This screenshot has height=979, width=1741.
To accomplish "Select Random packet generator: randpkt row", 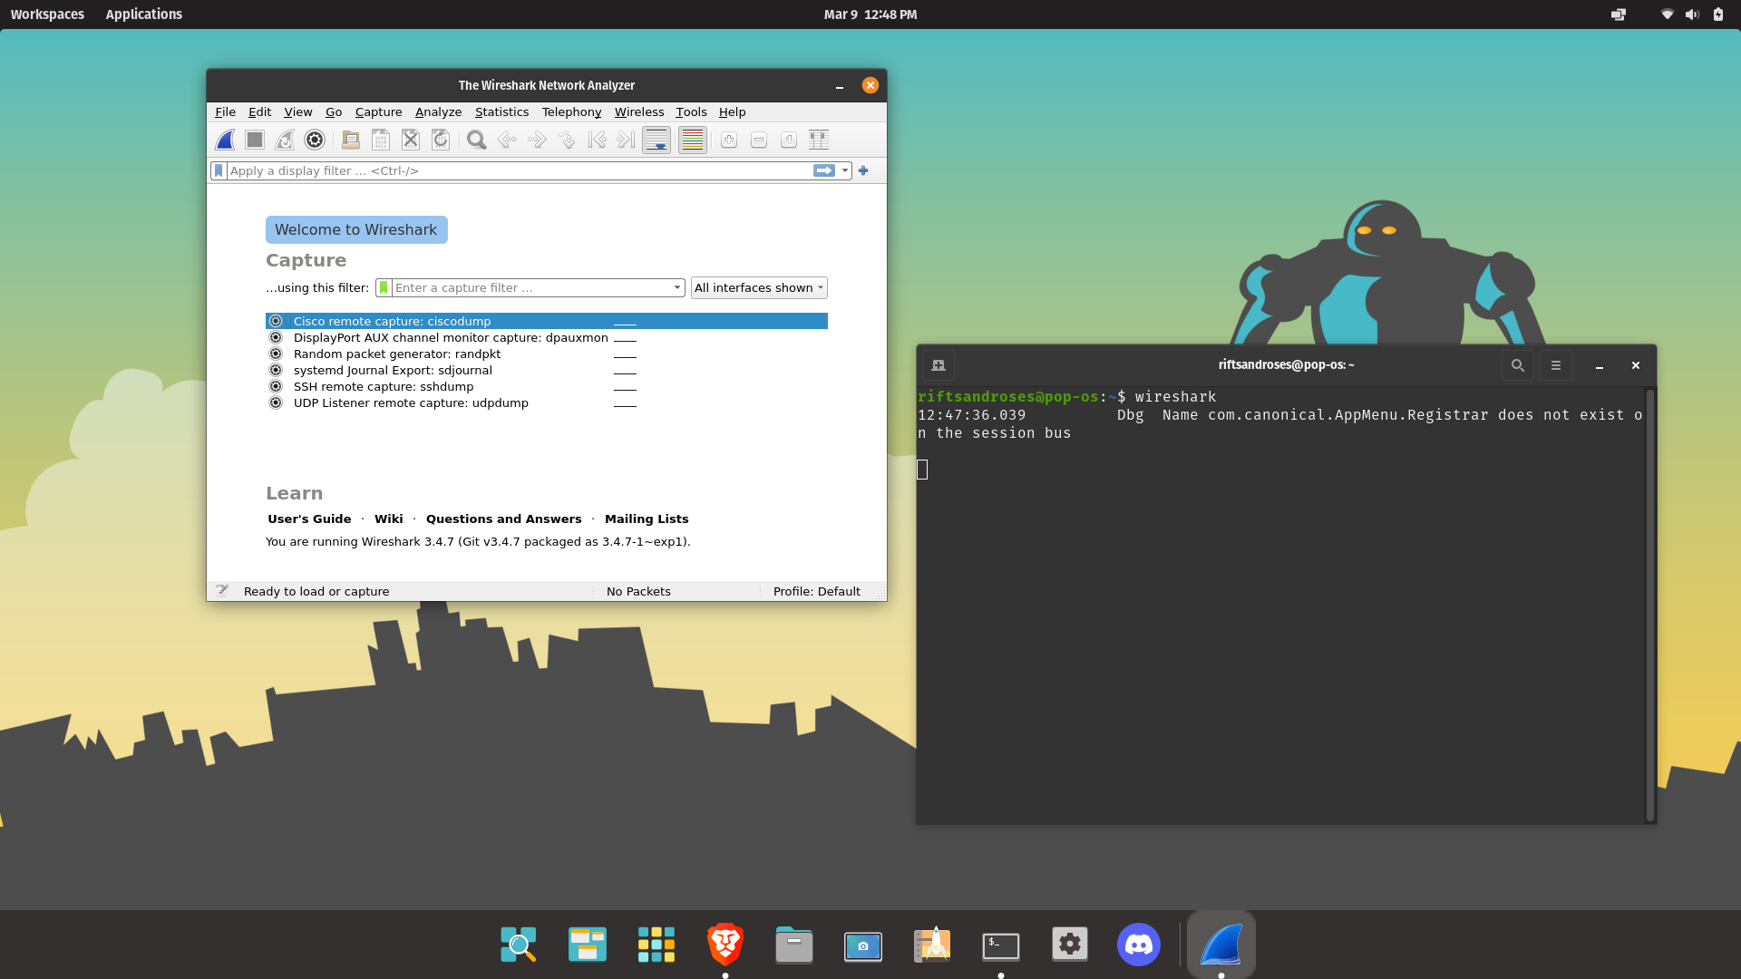I will pyautogui.click(x=547, y=354).
